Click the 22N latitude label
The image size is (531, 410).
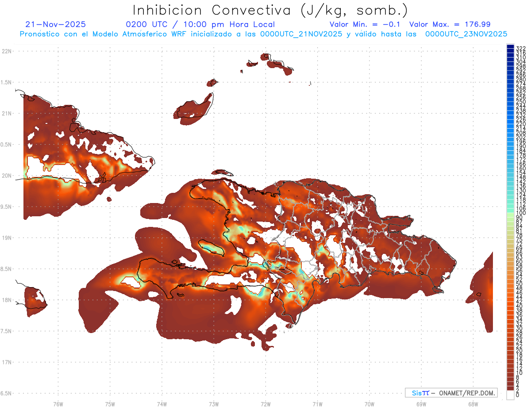(7, 51)
